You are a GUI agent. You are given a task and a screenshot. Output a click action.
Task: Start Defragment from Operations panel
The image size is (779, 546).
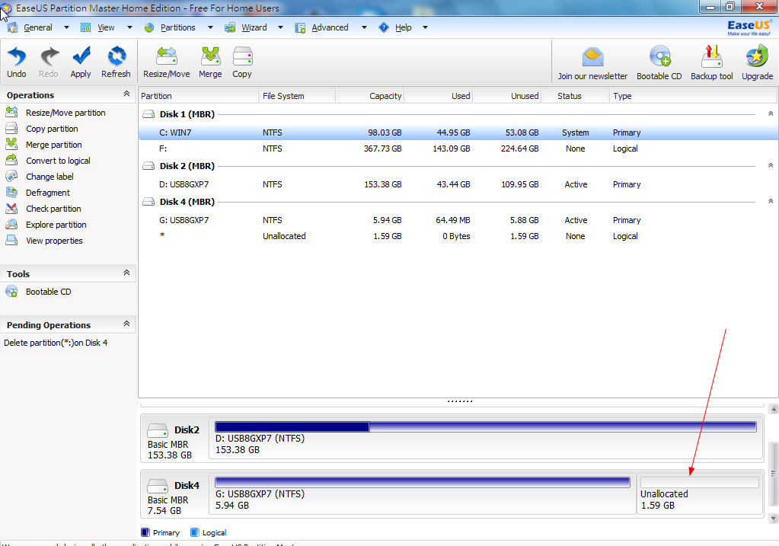click(x=48, y=192)
